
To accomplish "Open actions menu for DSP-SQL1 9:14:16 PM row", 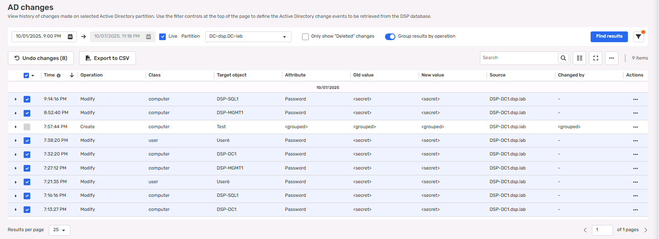I will pos(635,99).
